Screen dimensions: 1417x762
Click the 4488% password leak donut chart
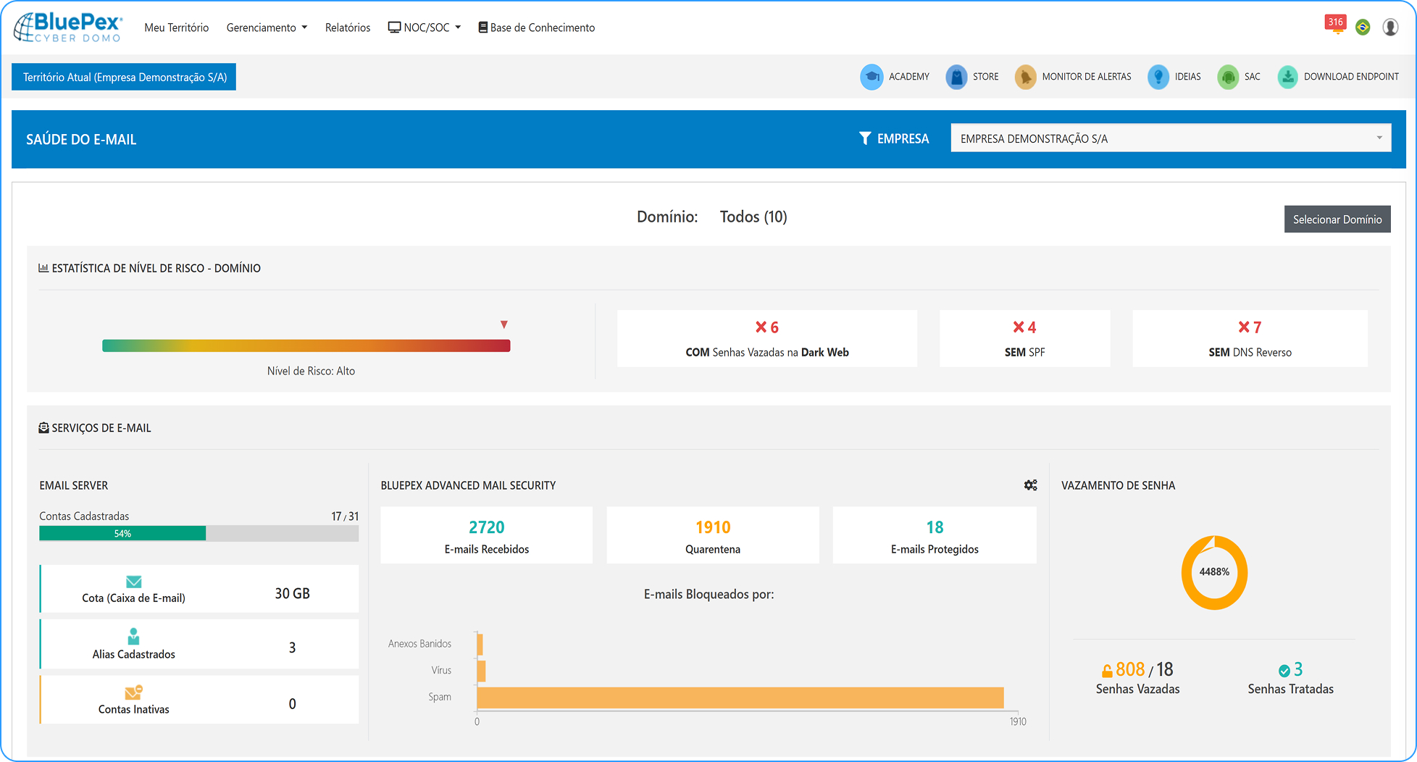pos(1214,572)
